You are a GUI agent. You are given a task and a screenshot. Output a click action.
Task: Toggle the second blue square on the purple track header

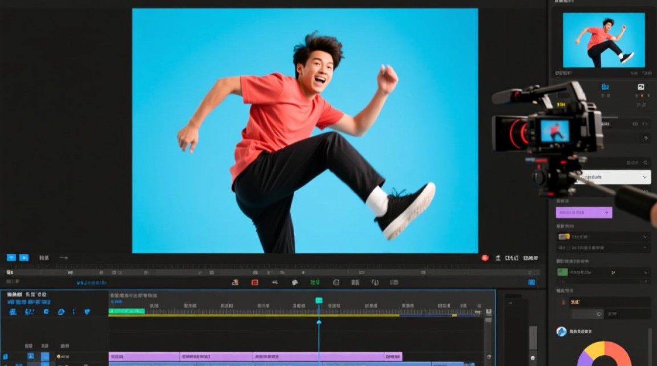pos(45,357)
